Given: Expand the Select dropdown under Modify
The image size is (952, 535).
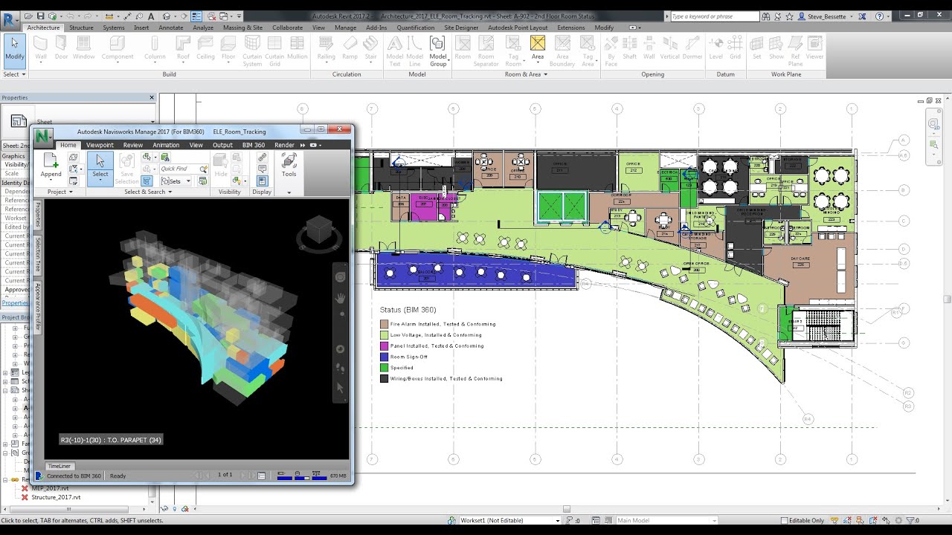Looking at the screenshot, I should click(14, 74).
